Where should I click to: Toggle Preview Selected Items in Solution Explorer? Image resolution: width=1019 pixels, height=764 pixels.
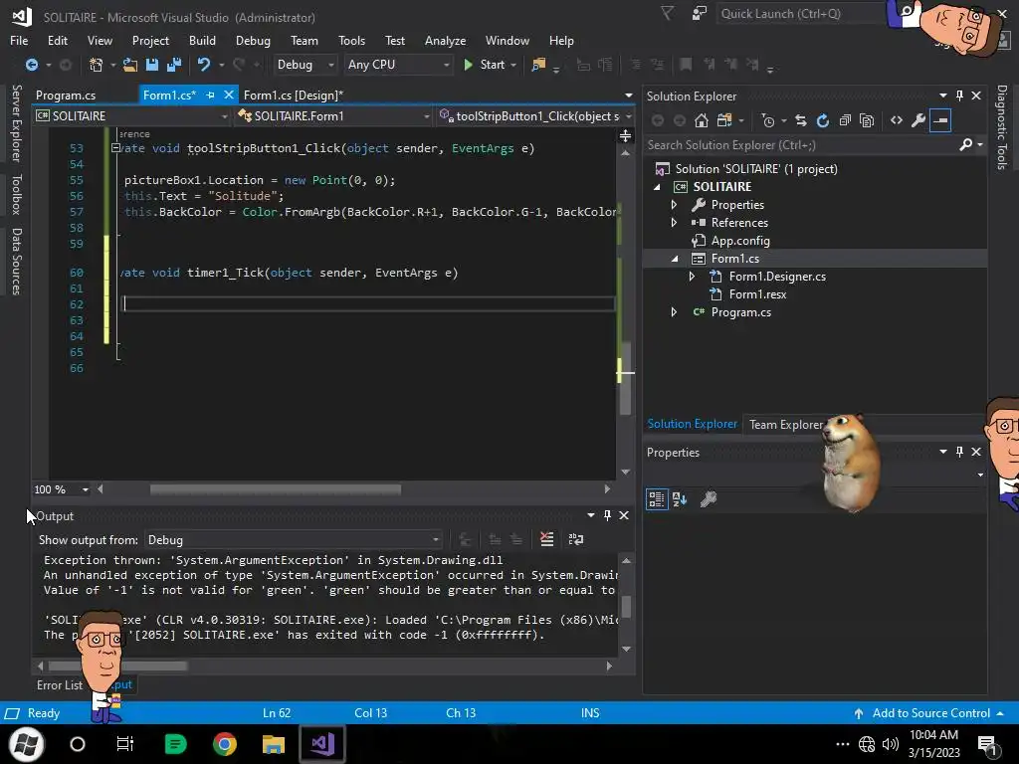pyautogui.click(x=940, y=120)
